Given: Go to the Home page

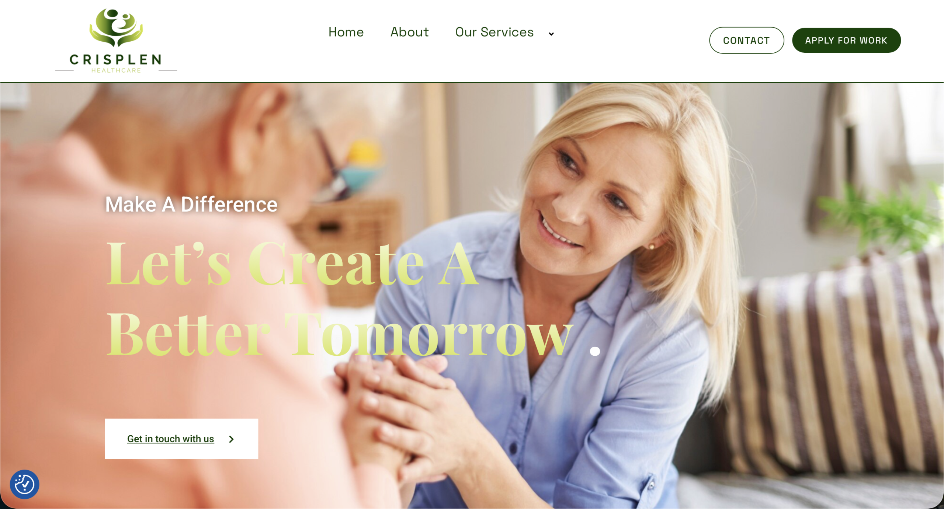Looking at the screenshot, I should coord(346,32).
